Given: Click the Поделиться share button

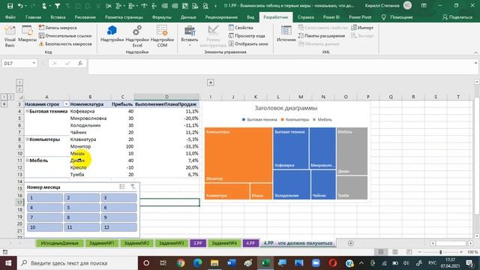Looking at the screenshot, I should coord(457,17).
